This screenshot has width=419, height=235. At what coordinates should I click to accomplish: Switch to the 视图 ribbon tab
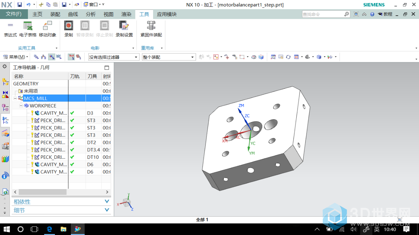[108, 14]
